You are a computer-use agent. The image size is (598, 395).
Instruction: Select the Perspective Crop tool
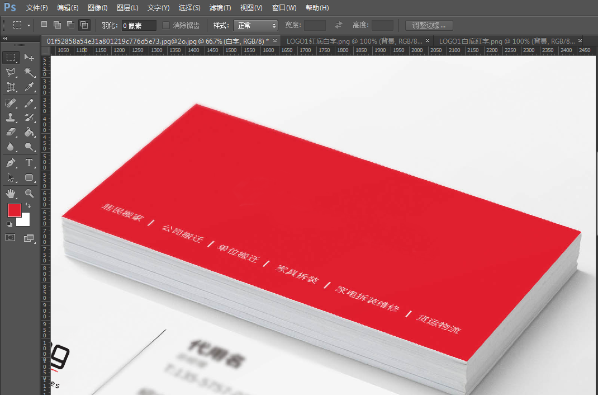pos(11,87)
